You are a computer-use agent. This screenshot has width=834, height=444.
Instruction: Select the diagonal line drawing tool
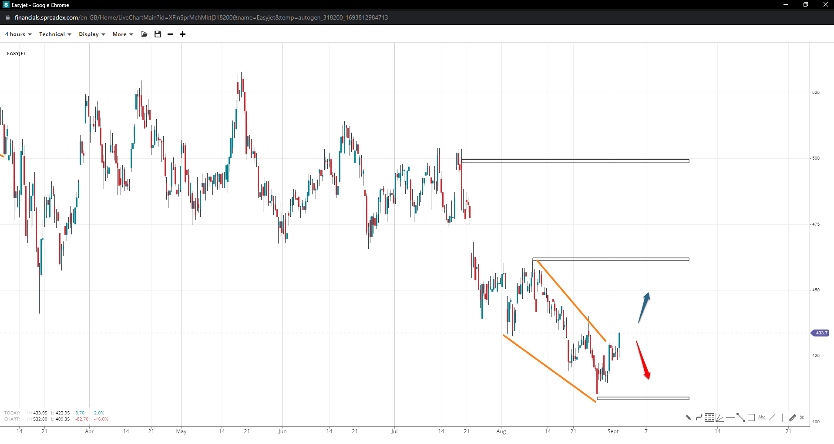click(x=772, y=417)
